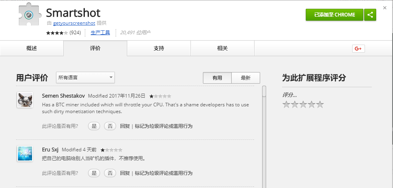The height and width of the screenshot is (188, 393).
Task: Close the extension details overlay
Action: pyautogui.click(x=385, y=8)
